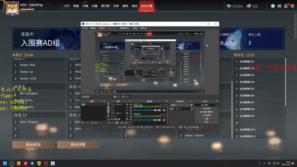Image resolution: width=297 pixels, height=167 pixels.
Task: Click 启动虚拟摄像机 in OBS controls
Action: (206, 112)
